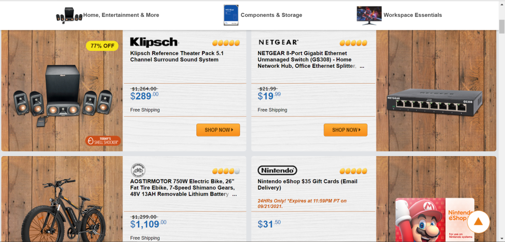Open Nintendo eShop $35 Gift Cards link

[x=307, y=185]
